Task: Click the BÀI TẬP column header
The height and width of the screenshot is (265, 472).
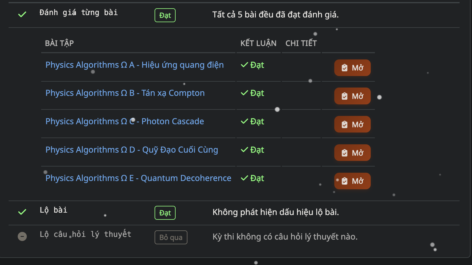Action: (59, 43)
